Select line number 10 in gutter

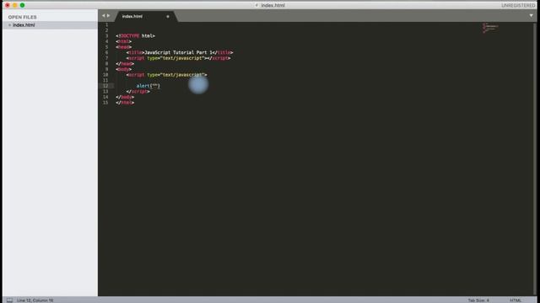pos(105,75)
